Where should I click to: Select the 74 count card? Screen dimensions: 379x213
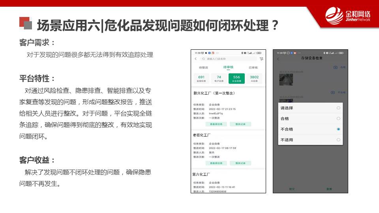[219, 78]
